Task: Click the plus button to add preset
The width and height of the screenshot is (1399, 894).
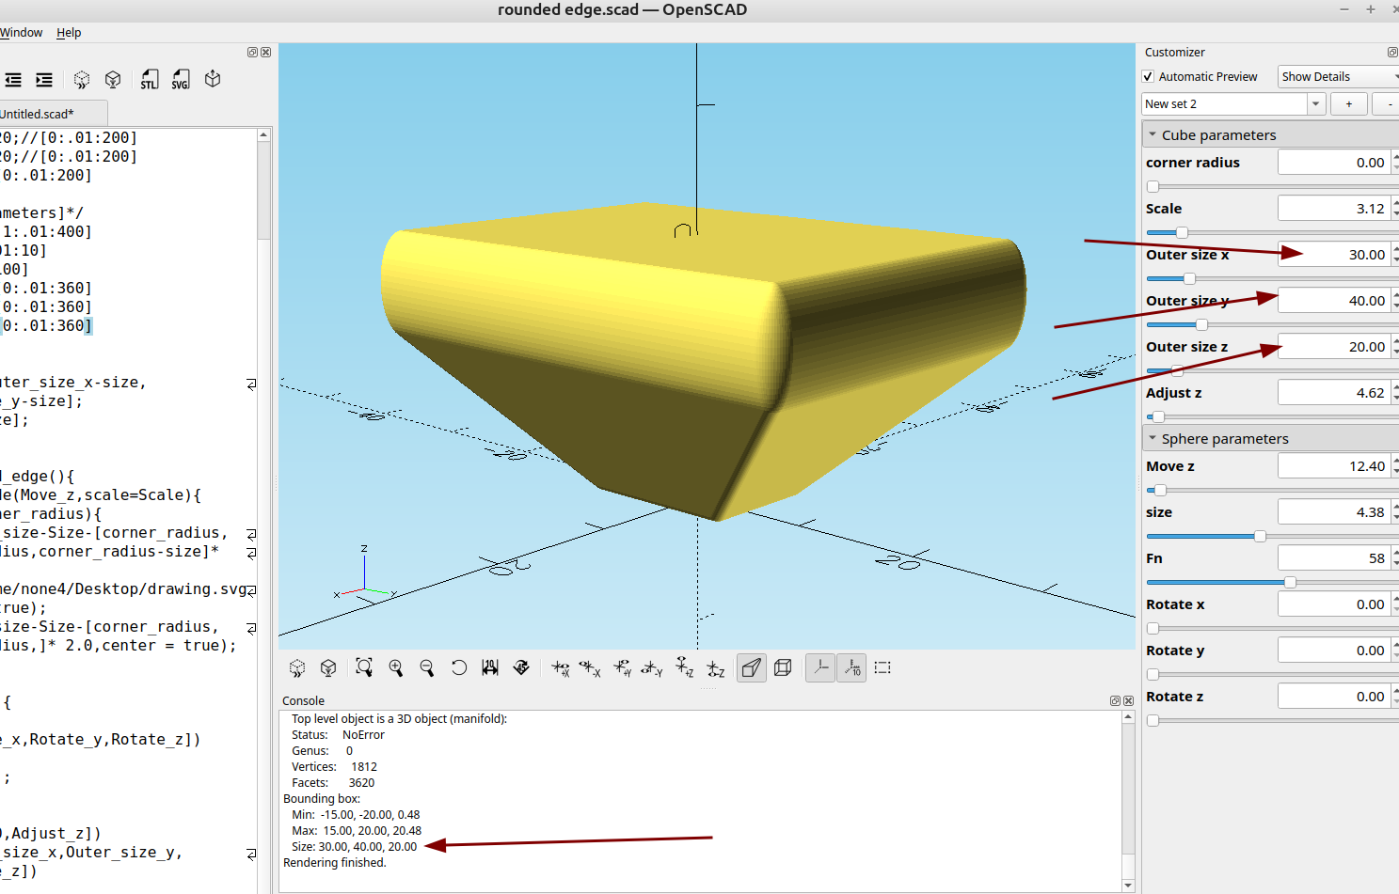Action: (1349, 104)
